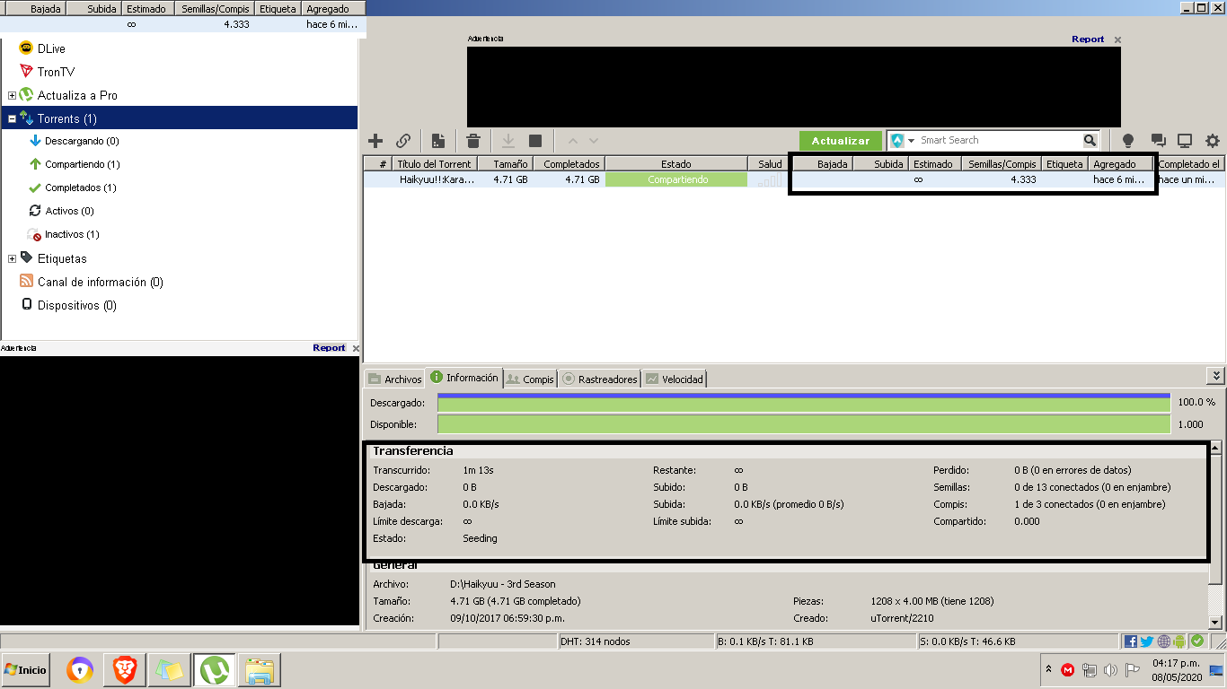This screenshot has width=1227, height=689.
Task: Close the top banner advertisement
Action: tap(1117, 39)
